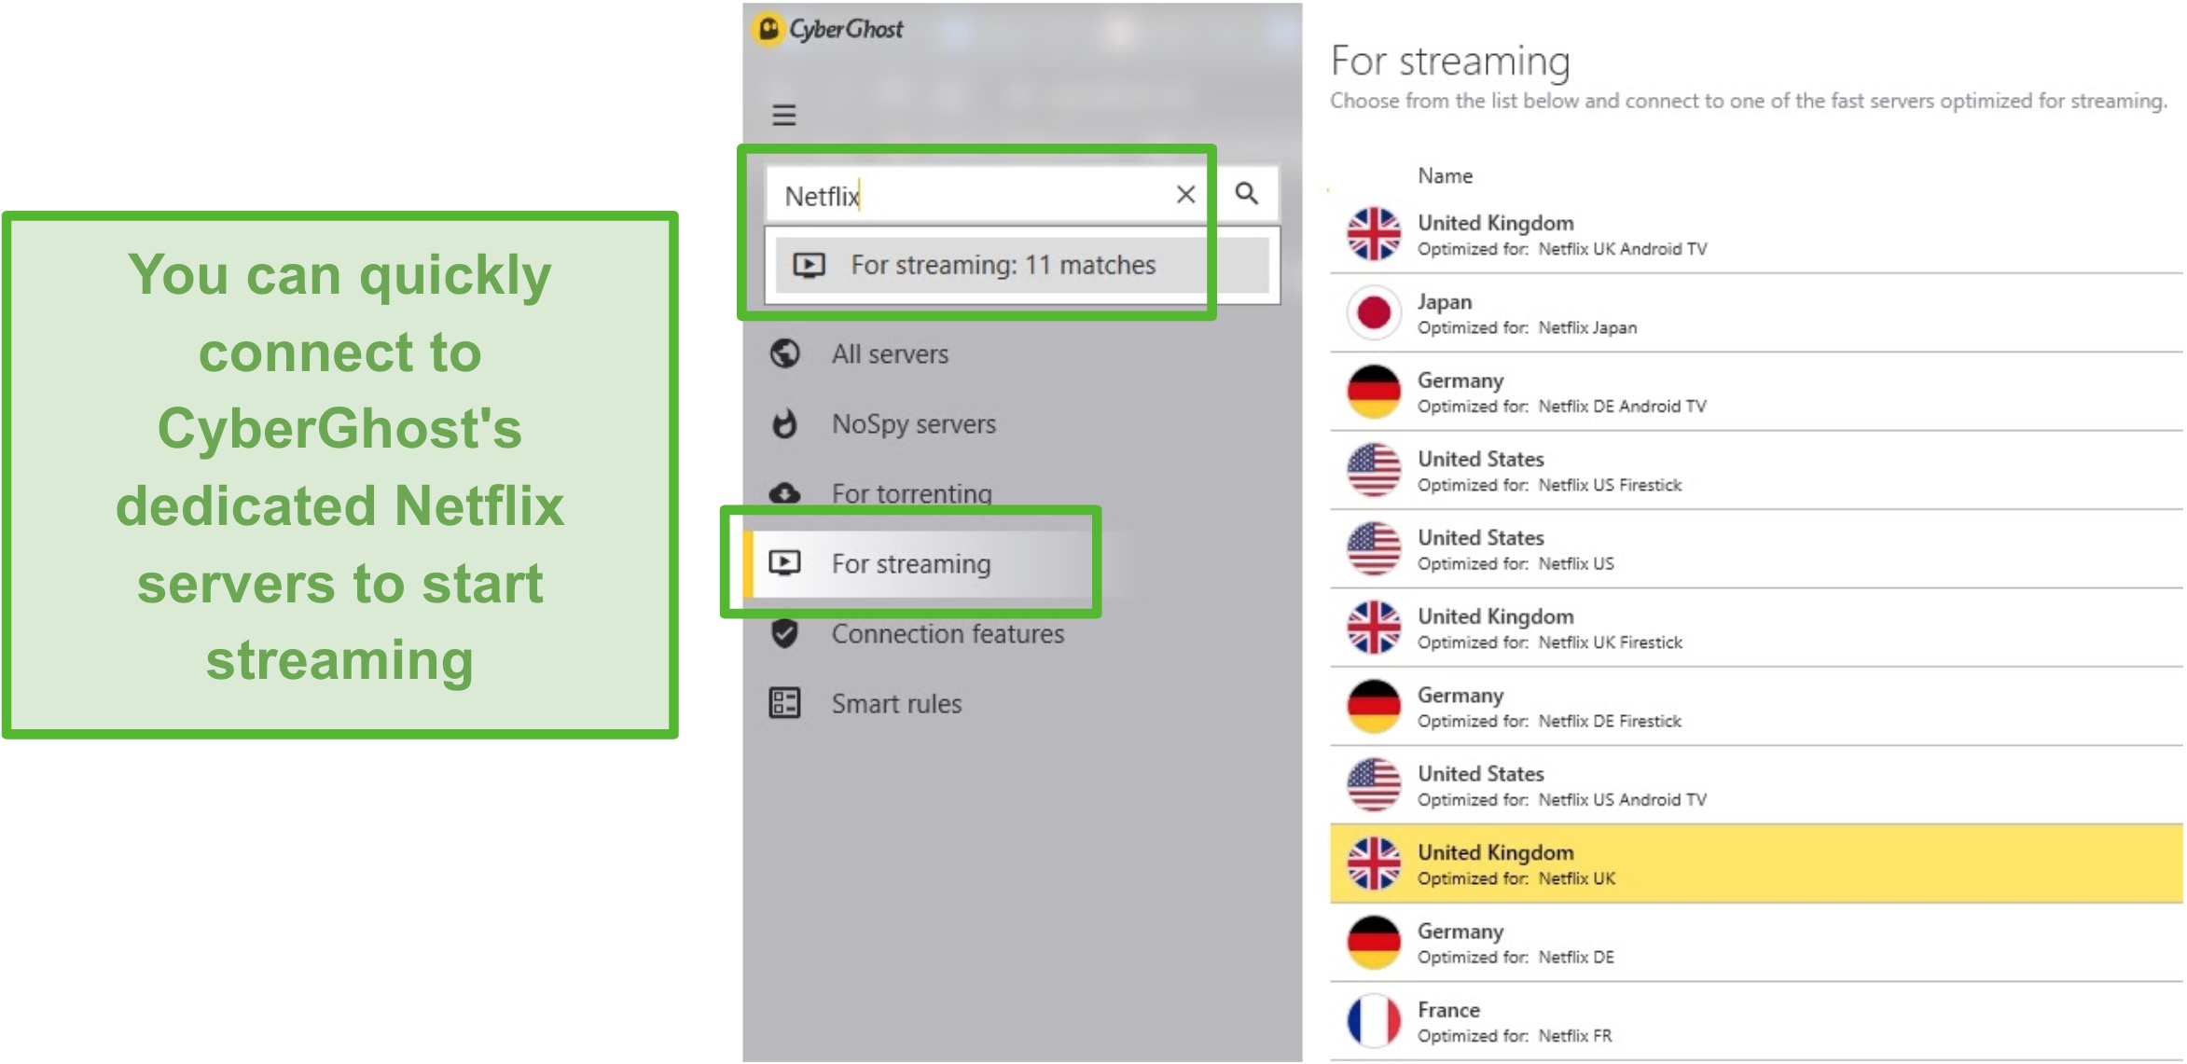Open the For torrenting section
The width and height of the screenshot is (2187, 1064).
(x=881, y=493)
